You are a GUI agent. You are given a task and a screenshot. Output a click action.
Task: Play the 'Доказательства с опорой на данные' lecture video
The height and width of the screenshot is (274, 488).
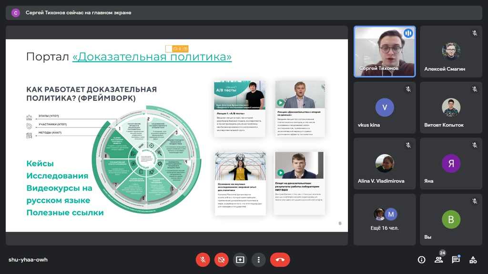click(x=280, y=103)
